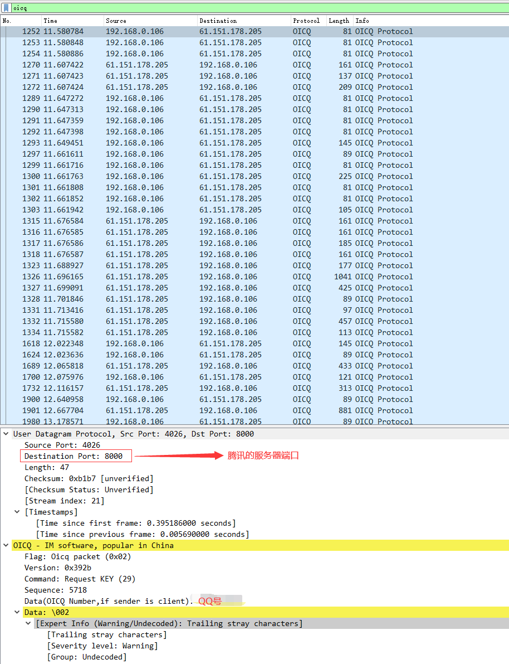
Task: Click the display filter bookmark icon
Action: point(6,8)
